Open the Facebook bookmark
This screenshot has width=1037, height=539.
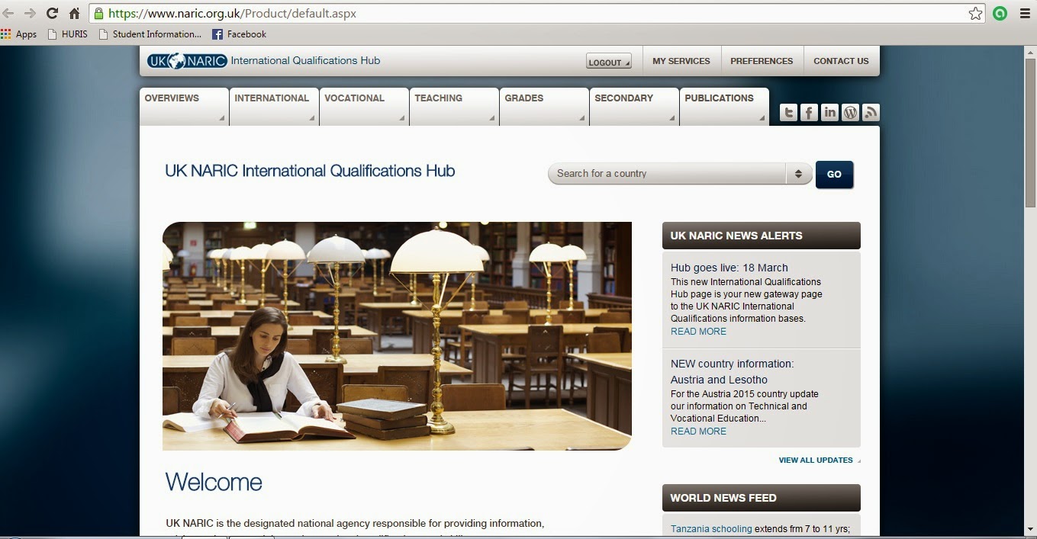(x=239, y=34)
